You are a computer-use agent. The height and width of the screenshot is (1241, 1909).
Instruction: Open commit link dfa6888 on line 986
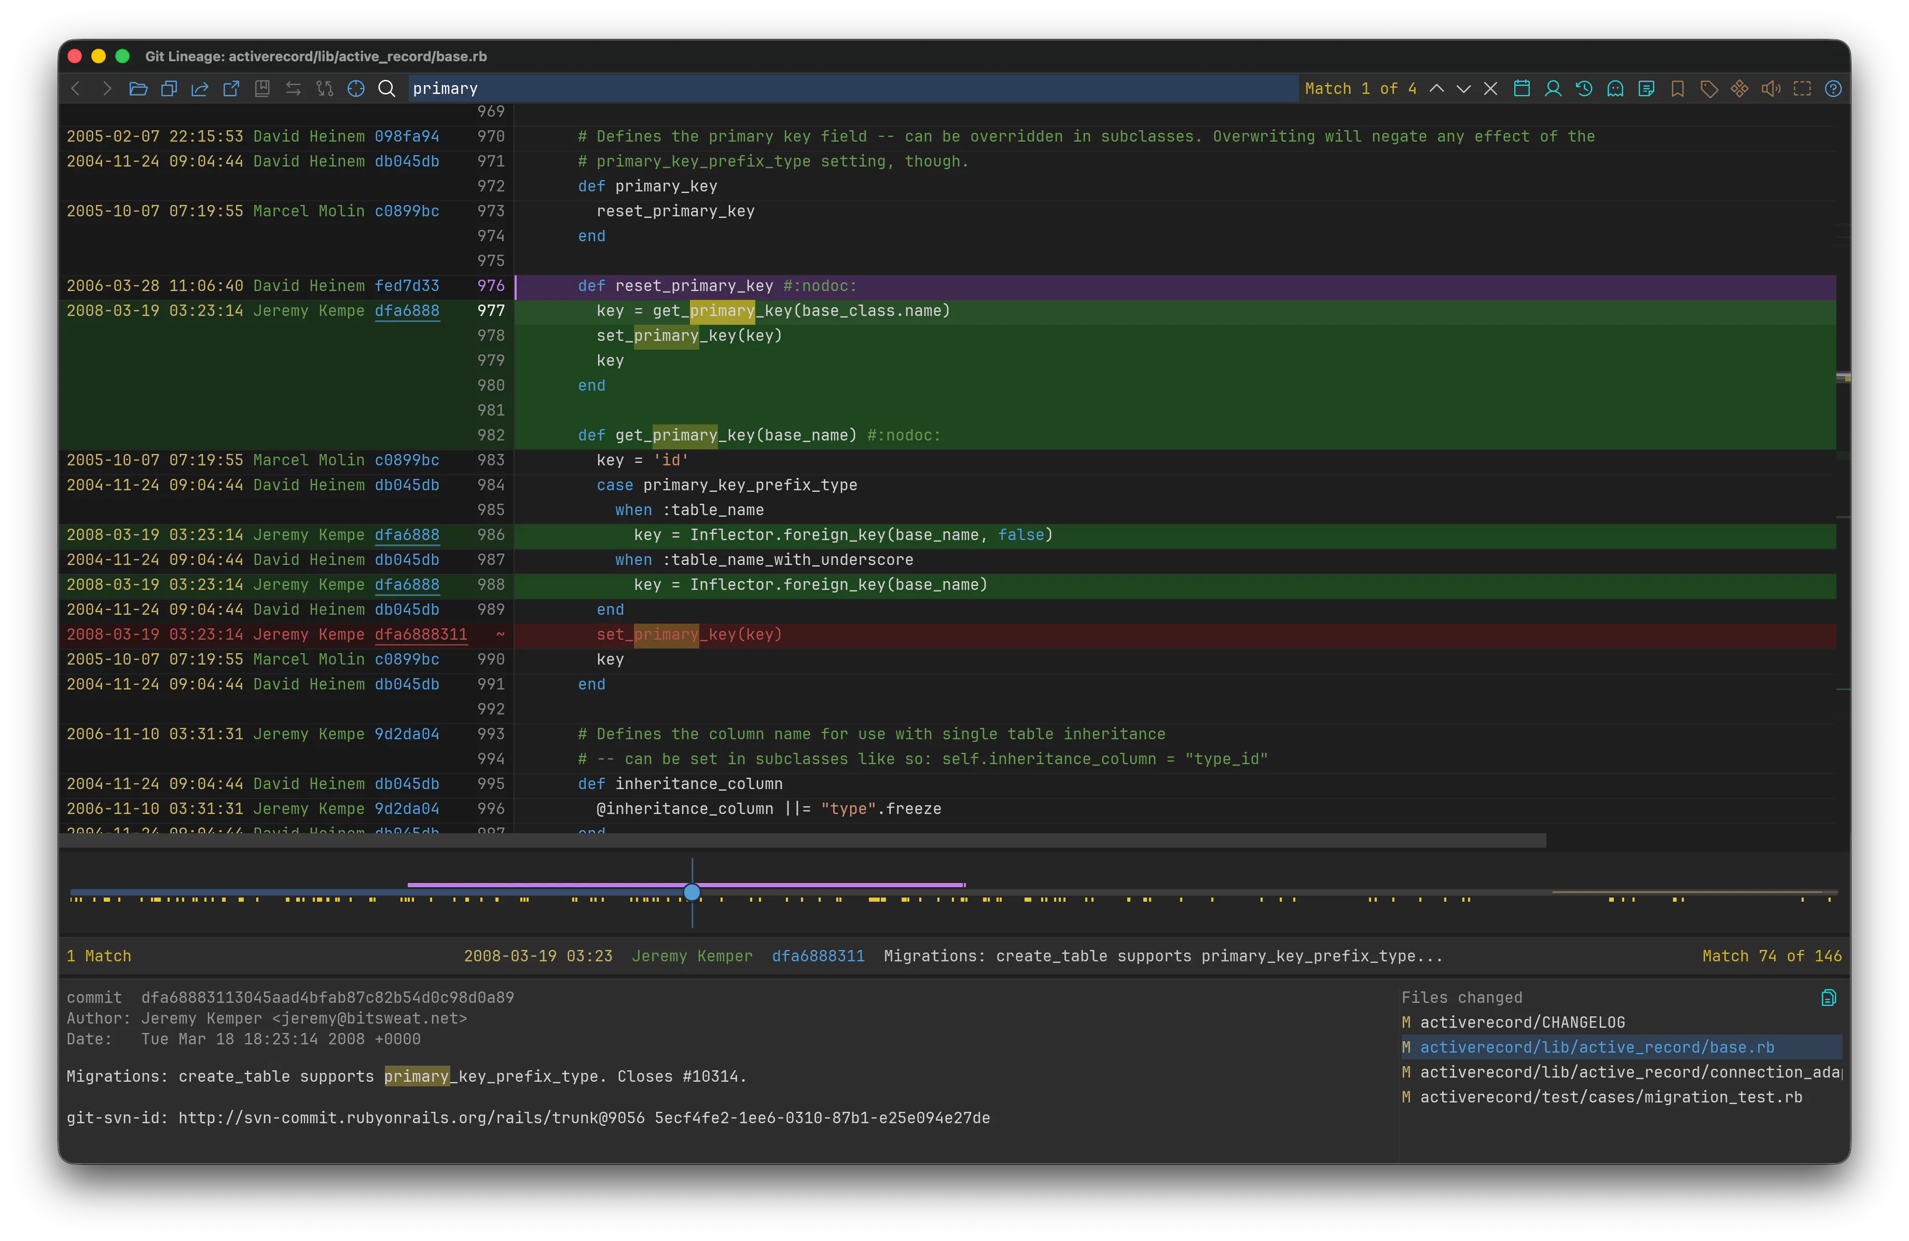coord(407,534)
